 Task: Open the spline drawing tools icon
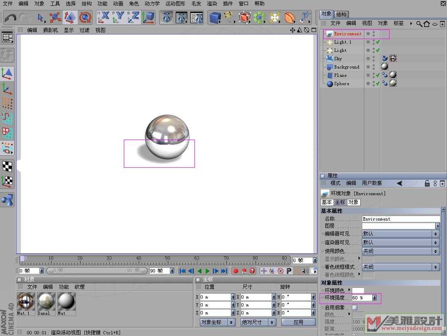coord(229,17)
